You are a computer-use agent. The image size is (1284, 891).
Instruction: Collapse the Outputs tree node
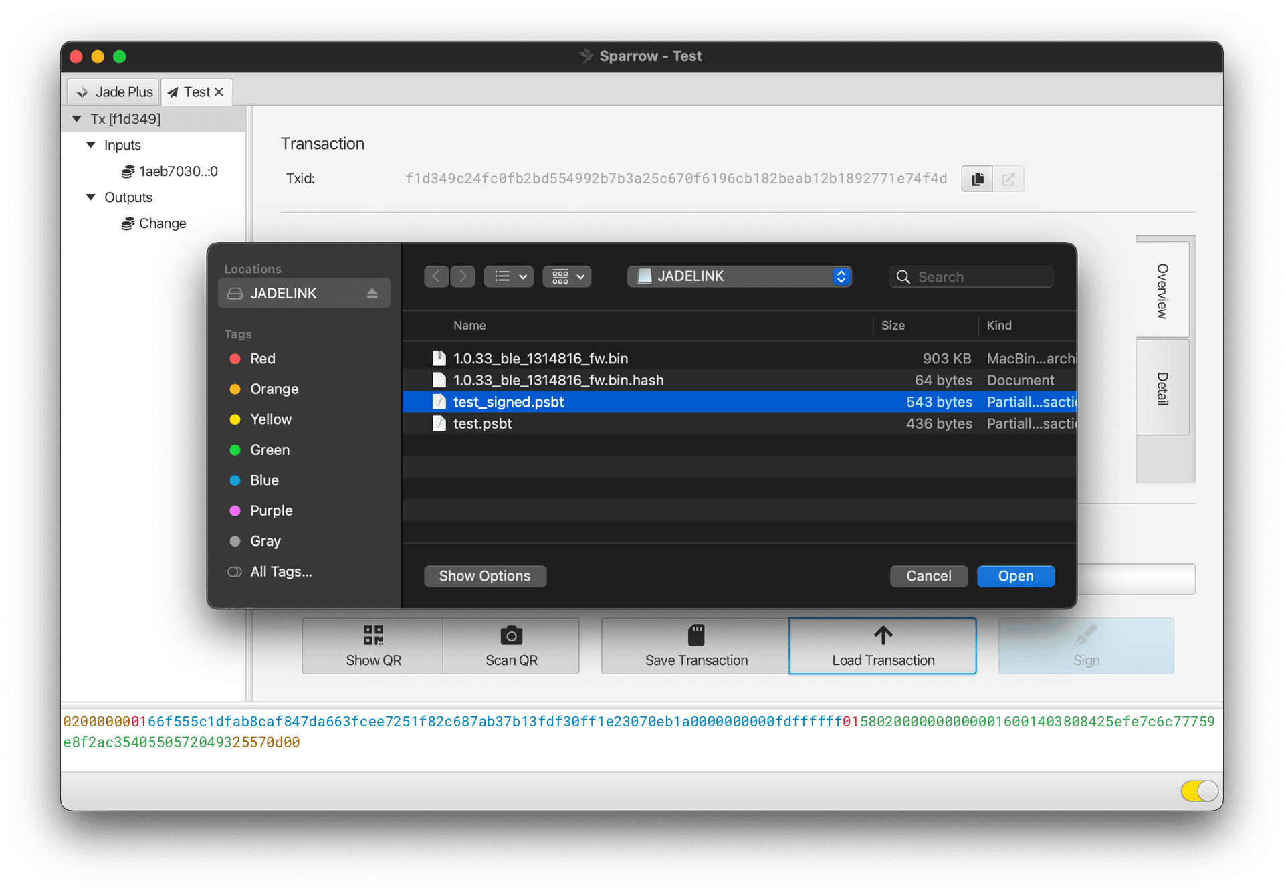click(91, 197)
